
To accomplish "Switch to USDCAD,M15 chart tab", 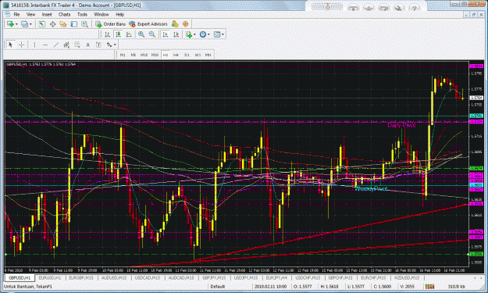I will 148,277.
